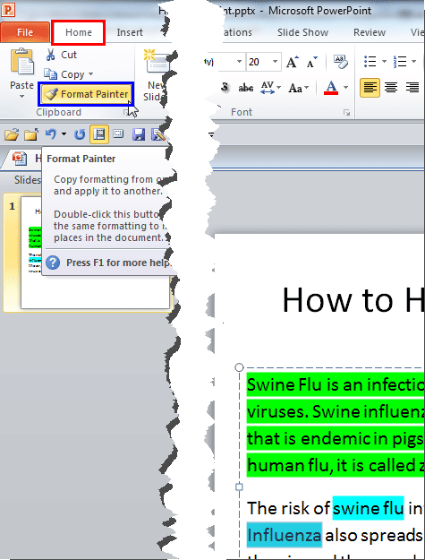The width and height of the screenshot is (425, 560).
Task: Click the highlighted word 'Influenza'
Action: coord(285,535)
